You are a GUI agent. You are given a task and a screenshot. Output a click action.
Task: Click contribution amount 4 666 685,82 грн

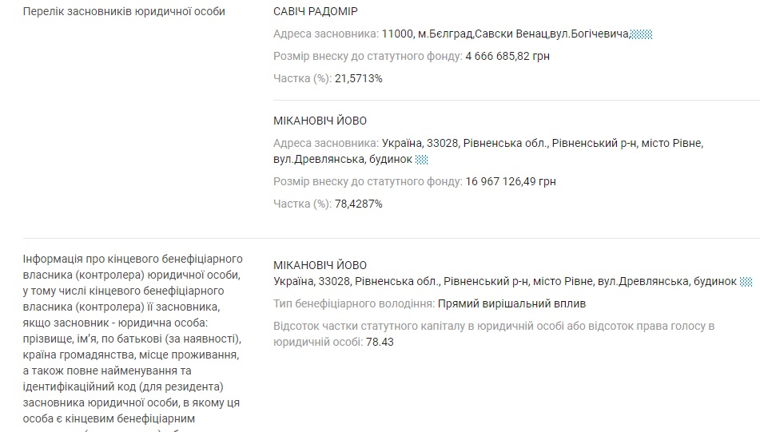507,56
